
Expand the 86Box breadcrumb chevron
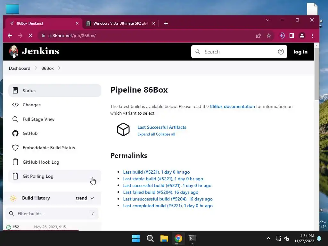pyautogui.click(x=59, y=68)
